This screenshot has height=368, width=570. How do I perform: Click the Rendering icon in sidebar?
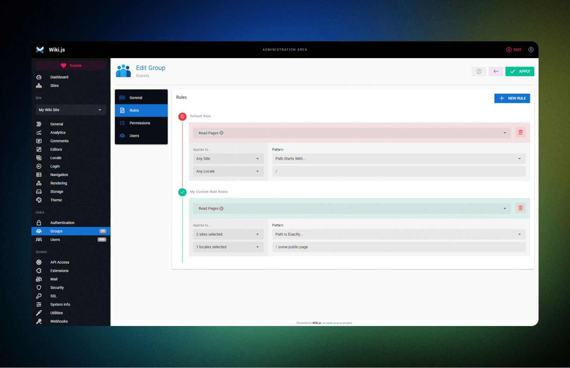(x=39, y=183)
